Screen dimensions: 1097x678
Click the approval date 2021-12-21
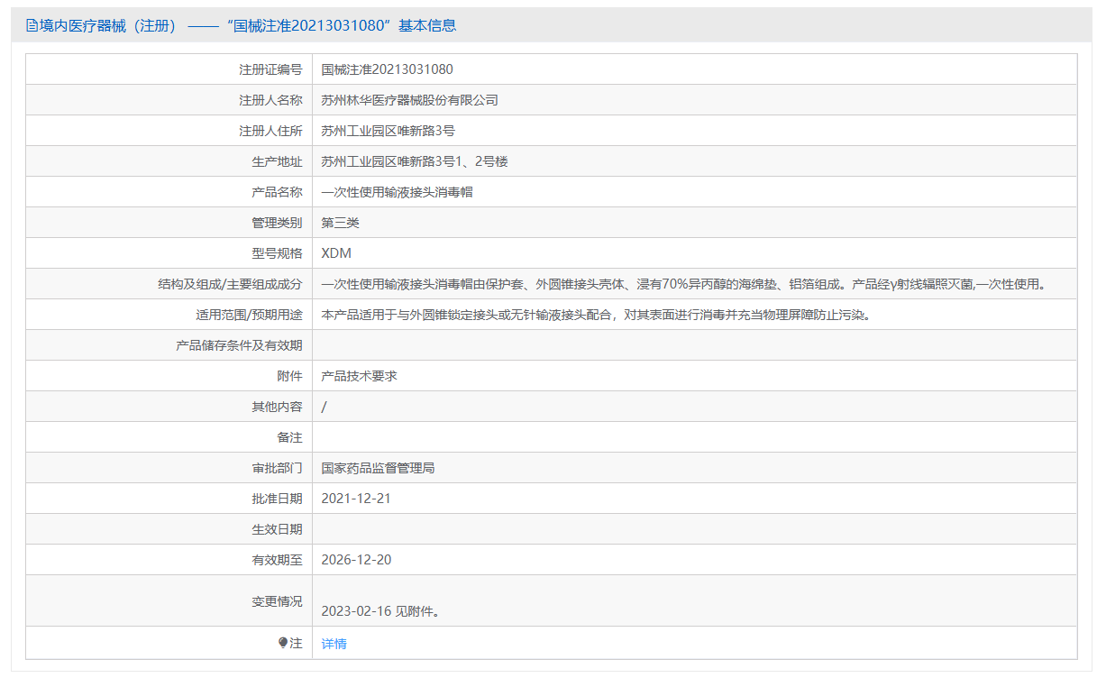(x=356, y=499)
